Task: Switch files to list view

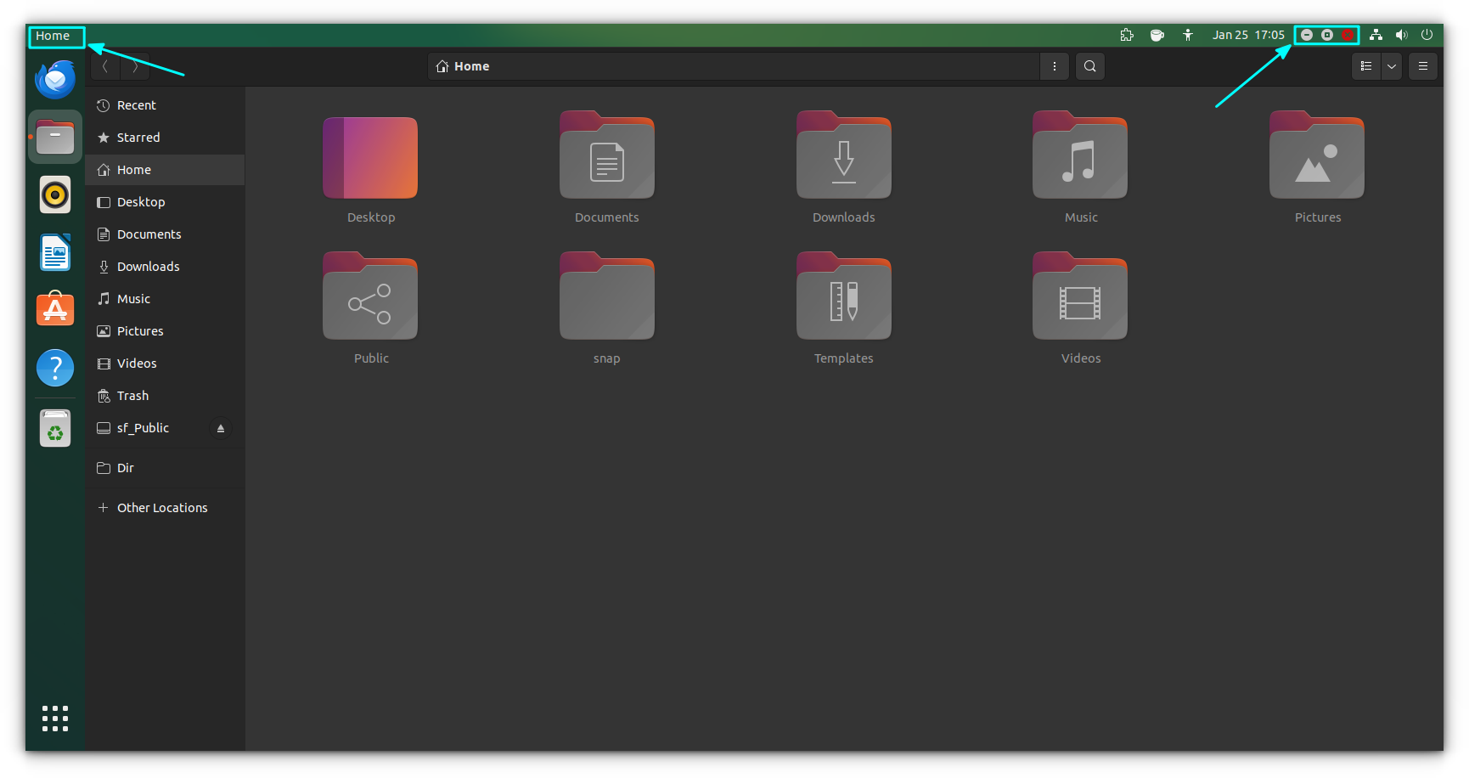Action: 1365,65
